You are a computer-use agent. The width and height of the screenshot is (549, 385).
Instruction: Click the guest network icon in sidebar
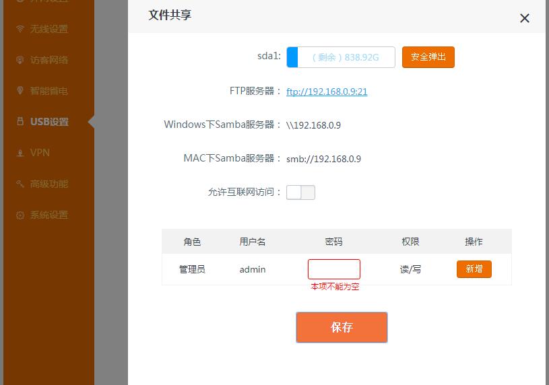click(x=20, y=60)
